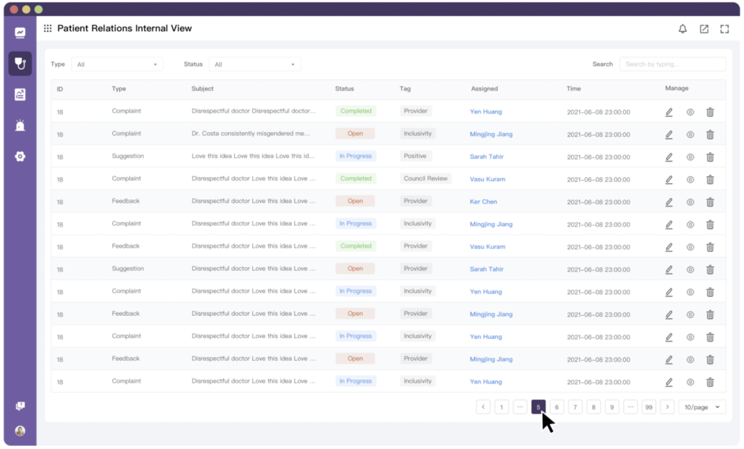
Task: Click the fullscreen expand icon
Action: pos(725,29)
